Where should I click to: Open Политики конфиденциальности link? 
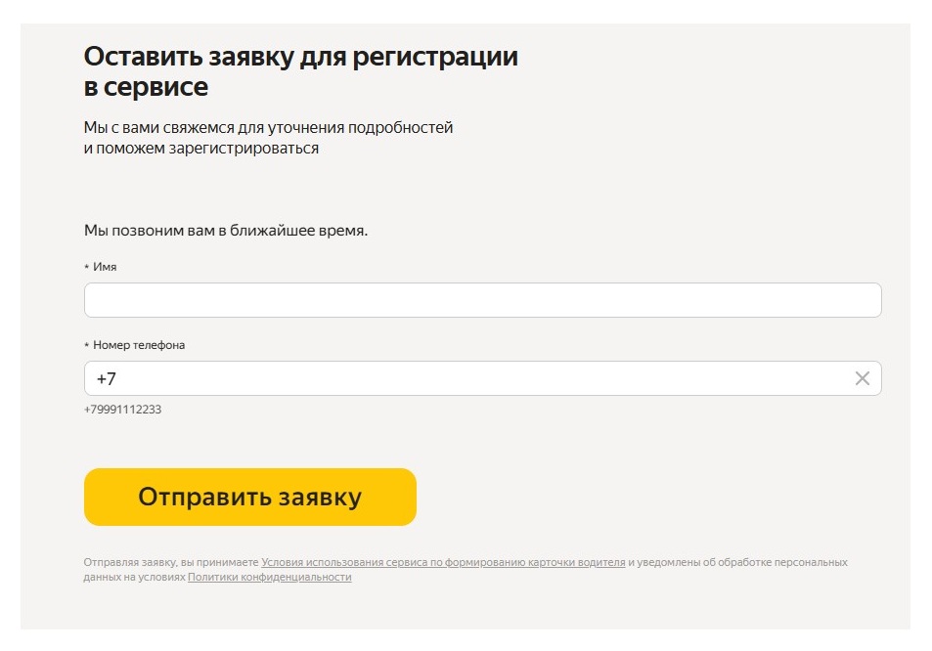[x=270, y=577]
